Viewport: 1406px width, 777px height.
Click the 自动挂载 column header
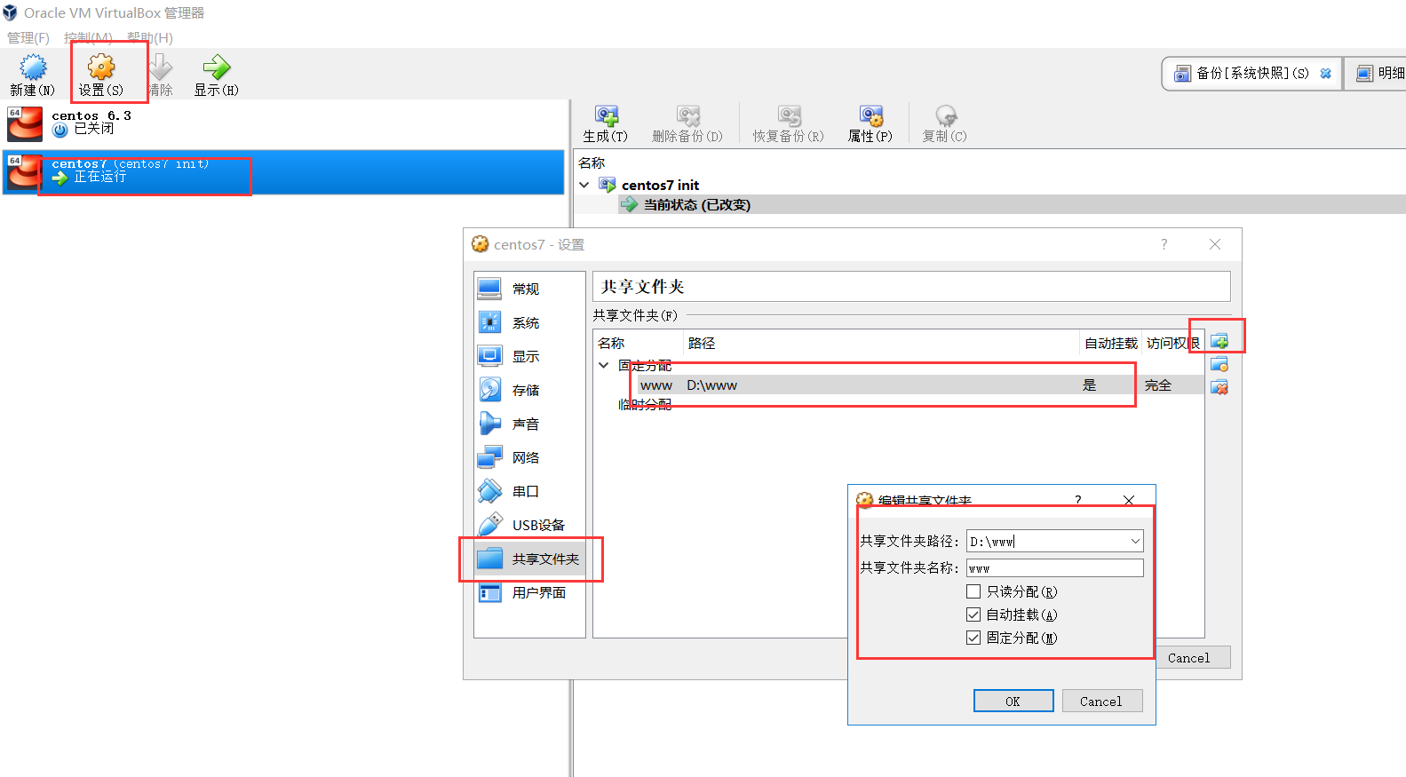click(1111, 343)
